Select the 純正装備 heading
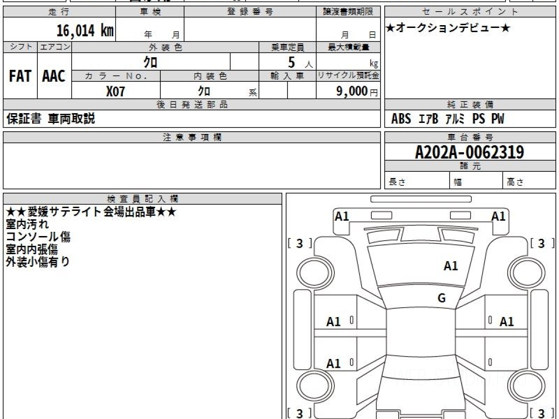Image resolution: width=559 pixels, height=419 pixels. tap(470, 105)
